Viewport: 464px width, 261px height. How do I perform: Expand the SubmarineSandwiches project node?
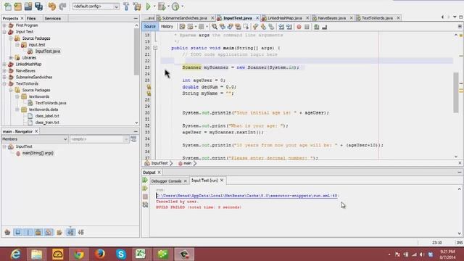(4, 78)
